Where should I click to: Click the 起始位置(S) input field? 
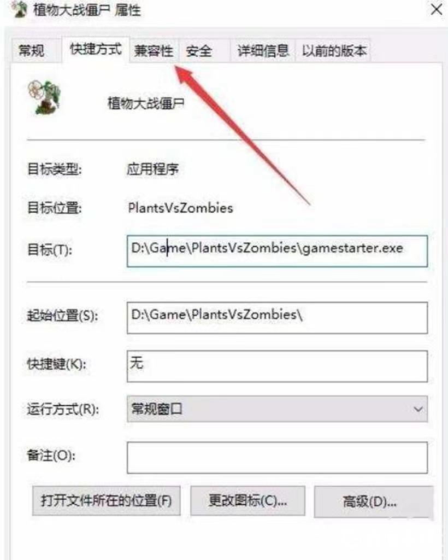tap(277, 318)
